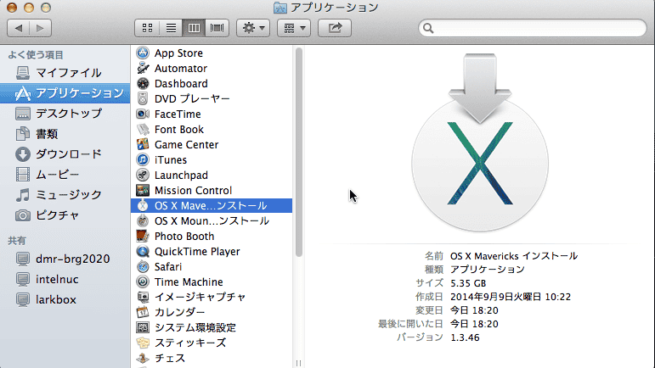Click the FaceTime camera icon
The image size is (655, 368).
pyautogui.click(x=143, y=114)
